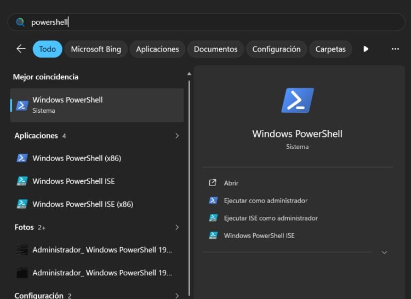The height and width of the screenshot is (299, 411).
Task: Click the results scrollbar up arrow
Action: [x=189, y=74]
